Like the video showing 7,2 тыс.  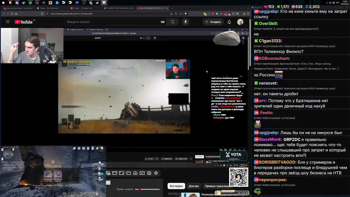click(x=150, y=159)
